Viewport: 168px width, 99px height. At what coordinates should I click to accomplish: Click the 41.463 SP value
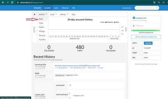(147, 48)
